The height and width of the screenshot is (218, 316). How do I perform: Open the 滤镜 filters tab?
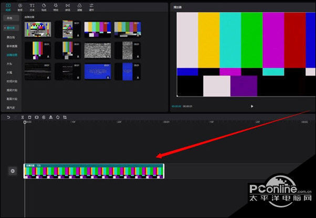80,7
